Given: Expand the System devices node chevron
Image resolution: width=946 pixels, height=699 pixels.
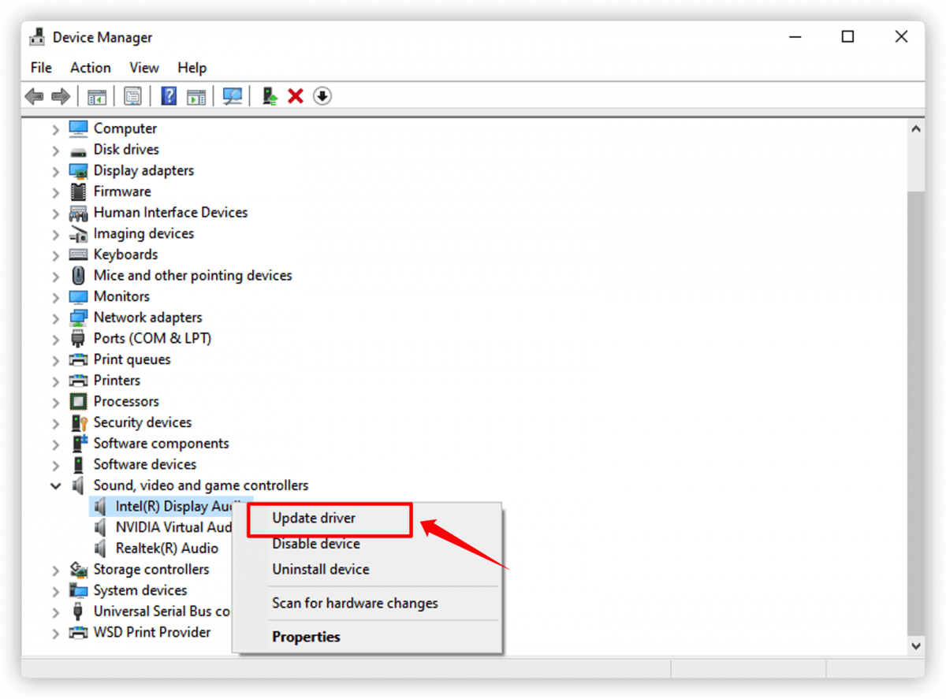Looking at the screenshot, I should click(x=55, y=591).
